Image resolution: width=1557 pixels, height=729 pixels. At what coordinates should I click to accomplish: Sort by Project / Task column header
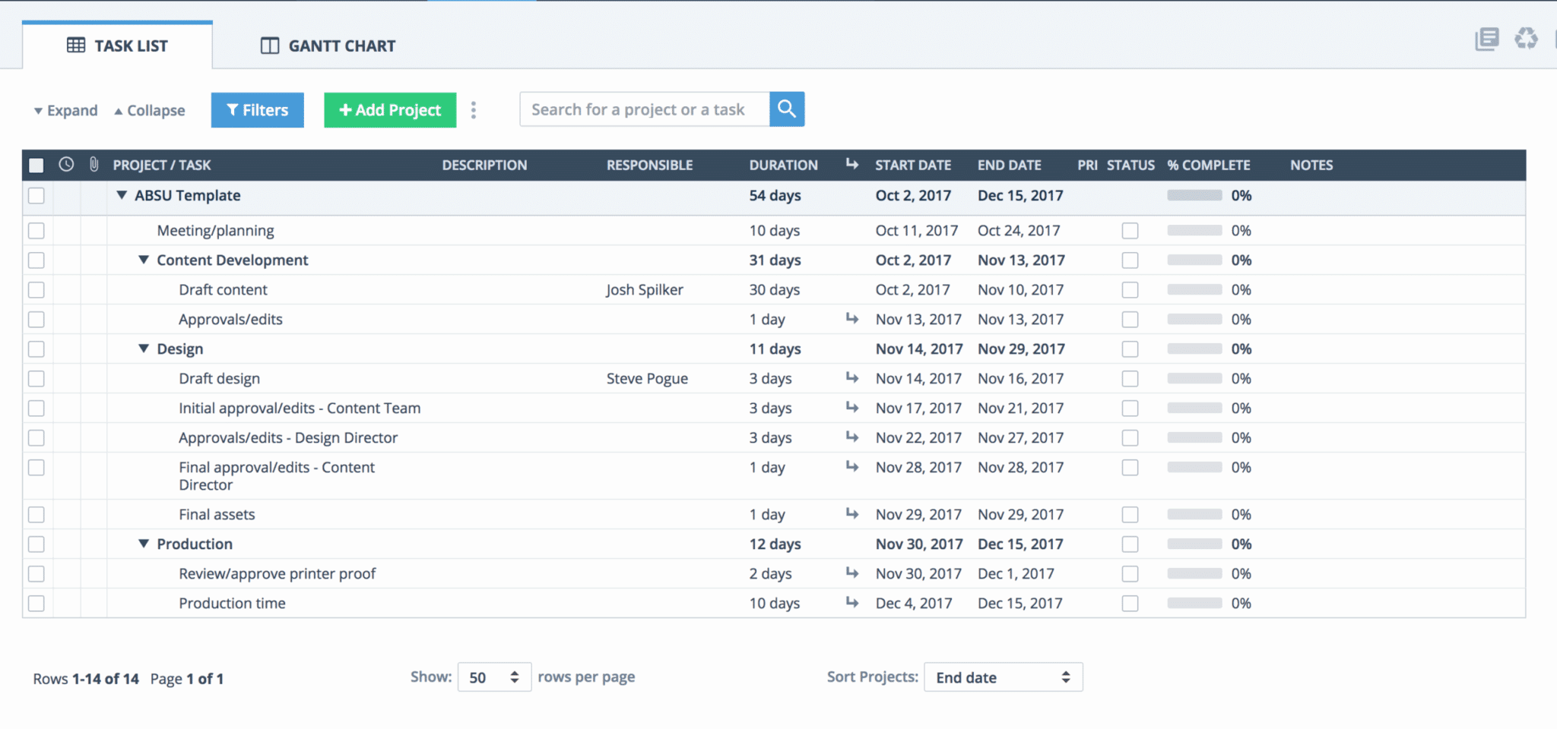(162, 165)
